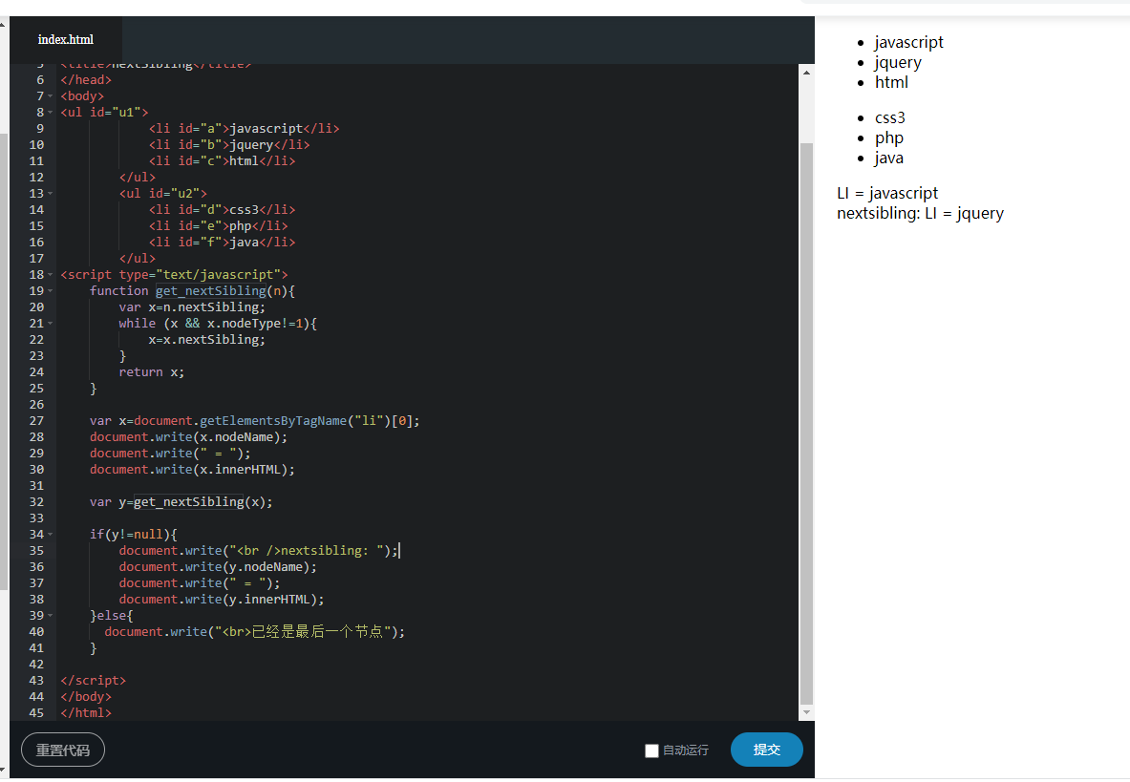
Task: Click line number 27 in the gutter
Action: pyautogui.click(x=36, y=420)
